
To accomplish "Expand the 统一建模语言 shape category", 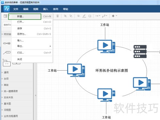I will pos(17,91).
